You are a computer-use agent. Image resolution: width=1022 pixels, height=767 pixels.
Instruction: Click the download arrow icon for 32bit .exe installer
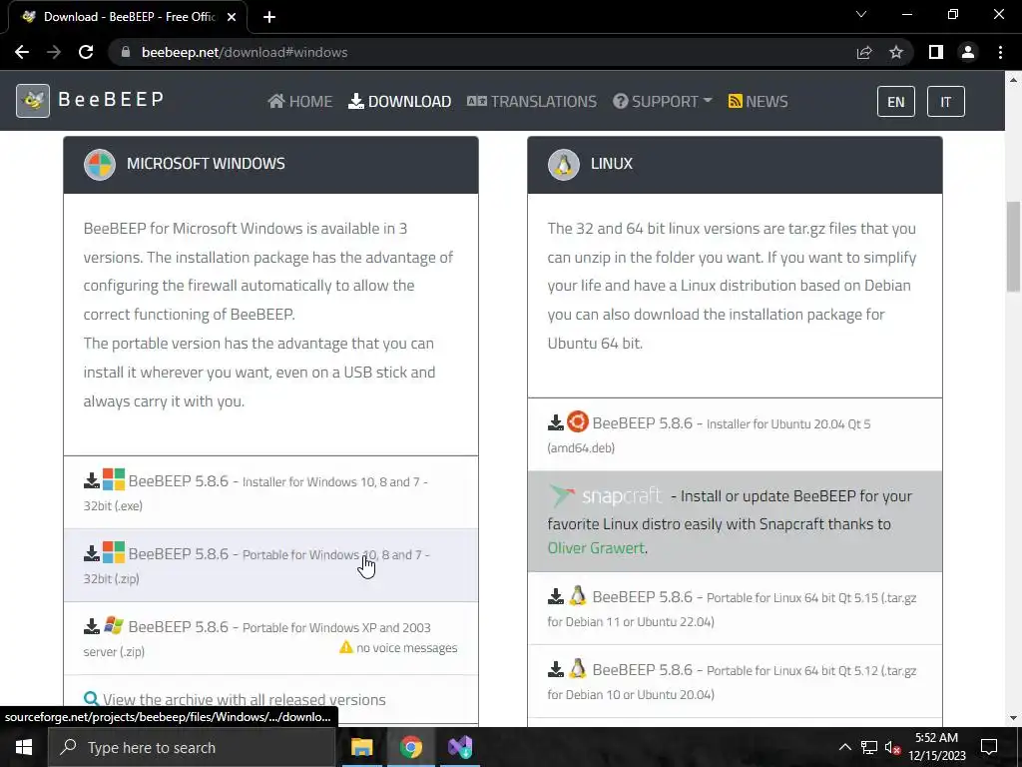[92, 480]
